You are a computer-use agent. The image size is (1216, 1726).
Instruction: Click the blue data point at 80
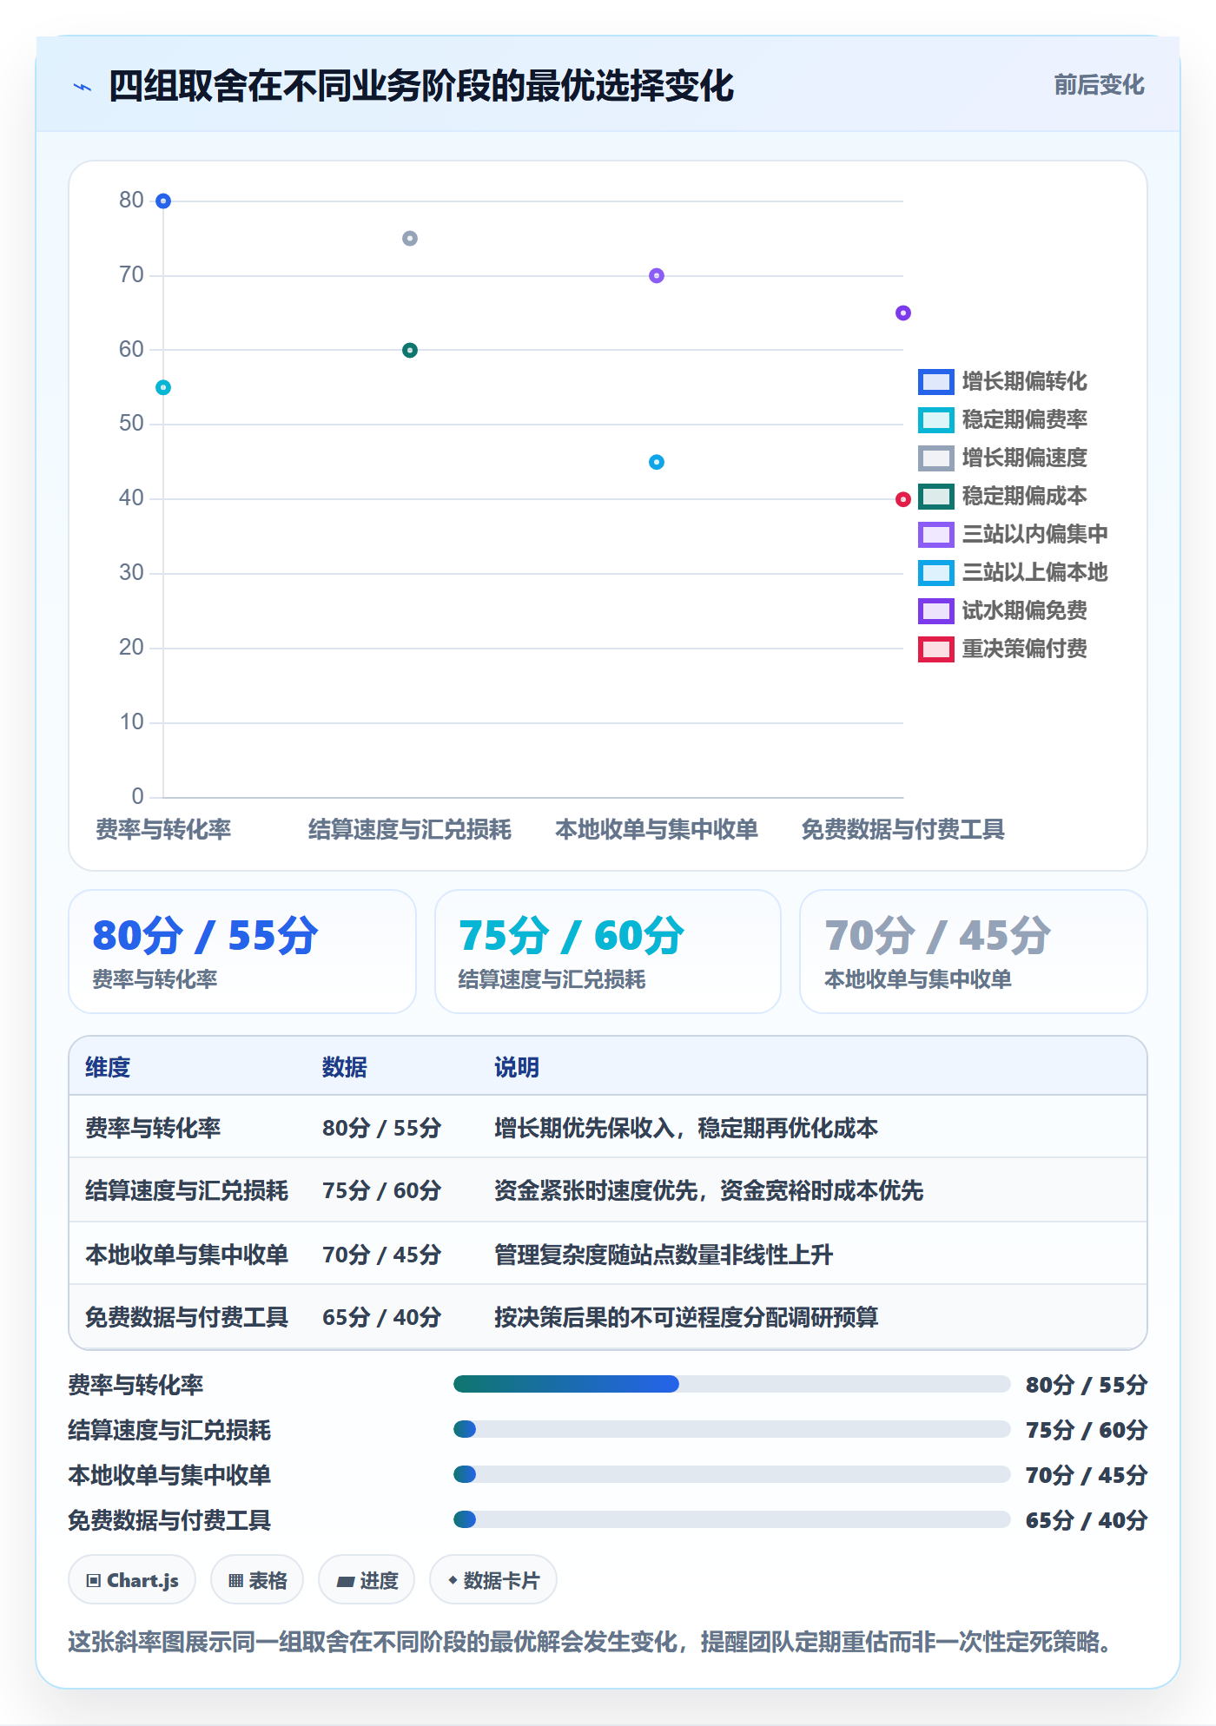tap(163, 201)
